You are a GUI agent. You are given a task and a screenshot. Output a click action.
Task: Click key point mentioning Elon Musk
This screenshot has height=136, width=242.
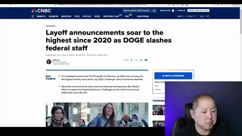[x=100, y=90]
